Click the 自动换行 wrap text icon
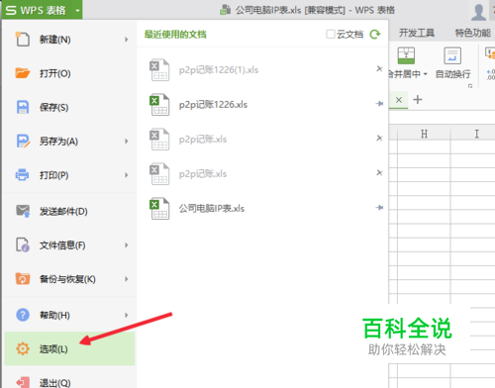Image resolution: width=495 pixels, height=388 pixels. point(452,55)
